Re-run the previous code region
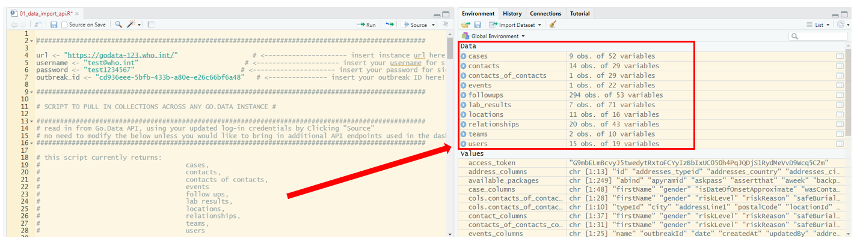Viewport: 857px width, 242px height. click(x=390, y=25)
